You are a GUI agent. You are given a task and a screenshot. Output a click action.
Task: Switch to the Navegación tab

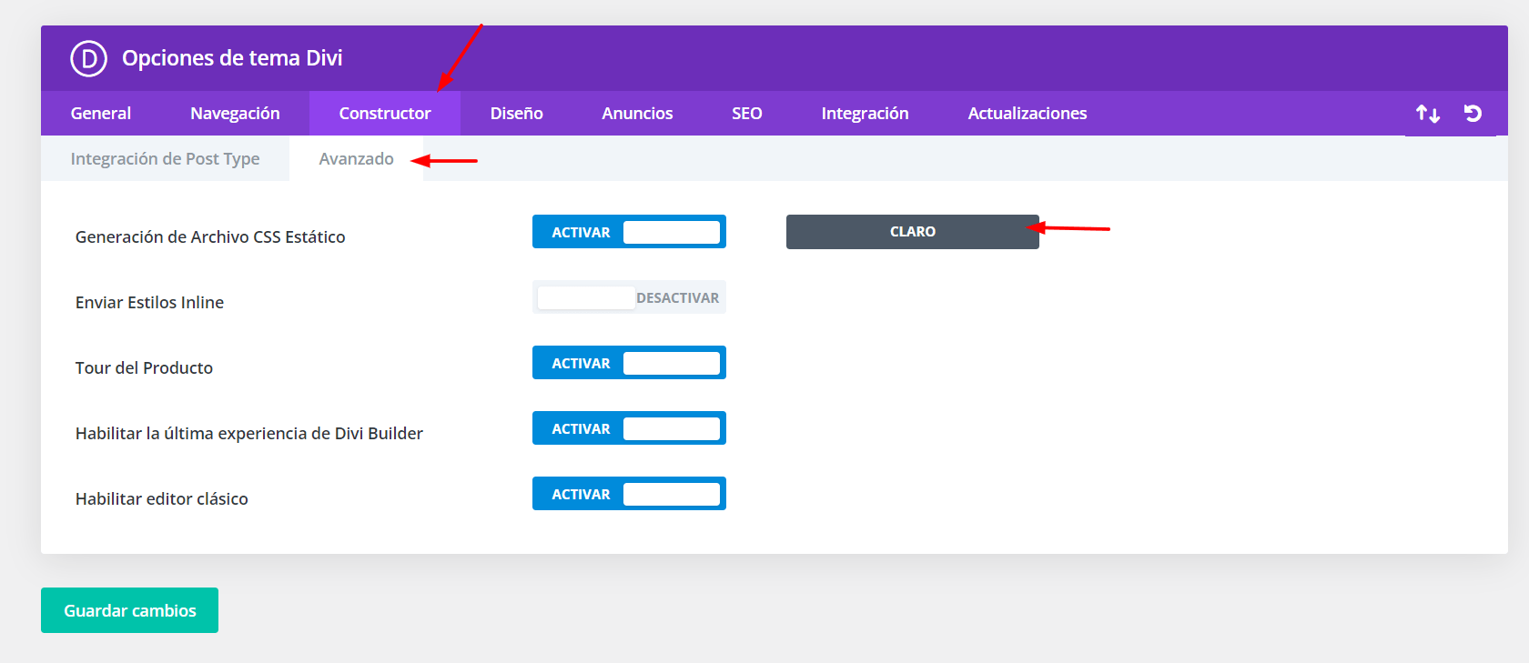(235, 114)
